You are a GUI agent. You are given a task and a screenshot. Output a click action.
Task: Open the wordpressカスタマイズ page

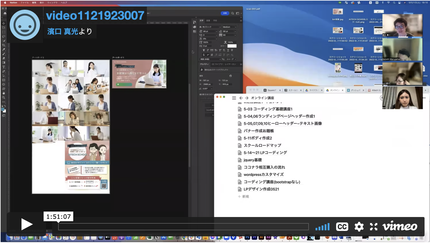[x=264, y=174]
